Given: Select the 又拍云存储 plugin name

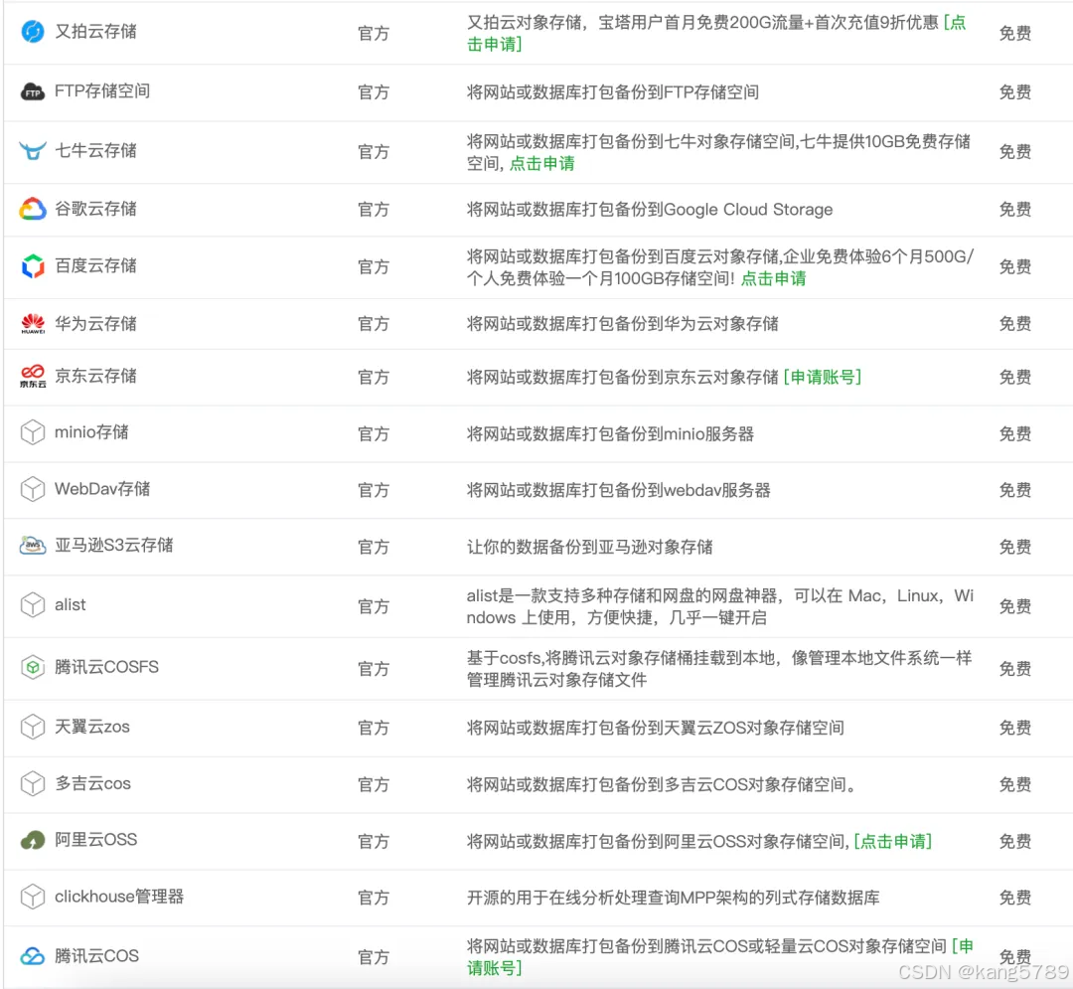Looking at the screenshot, I should 95,32.
